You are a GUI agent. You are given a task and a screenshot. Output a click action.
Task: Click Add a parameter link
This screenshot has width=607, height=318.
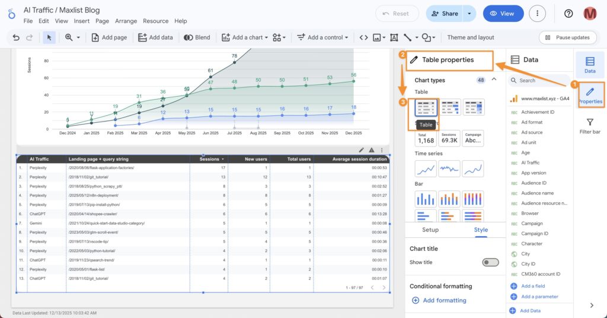pyautogui.click(x=534, y=297)
